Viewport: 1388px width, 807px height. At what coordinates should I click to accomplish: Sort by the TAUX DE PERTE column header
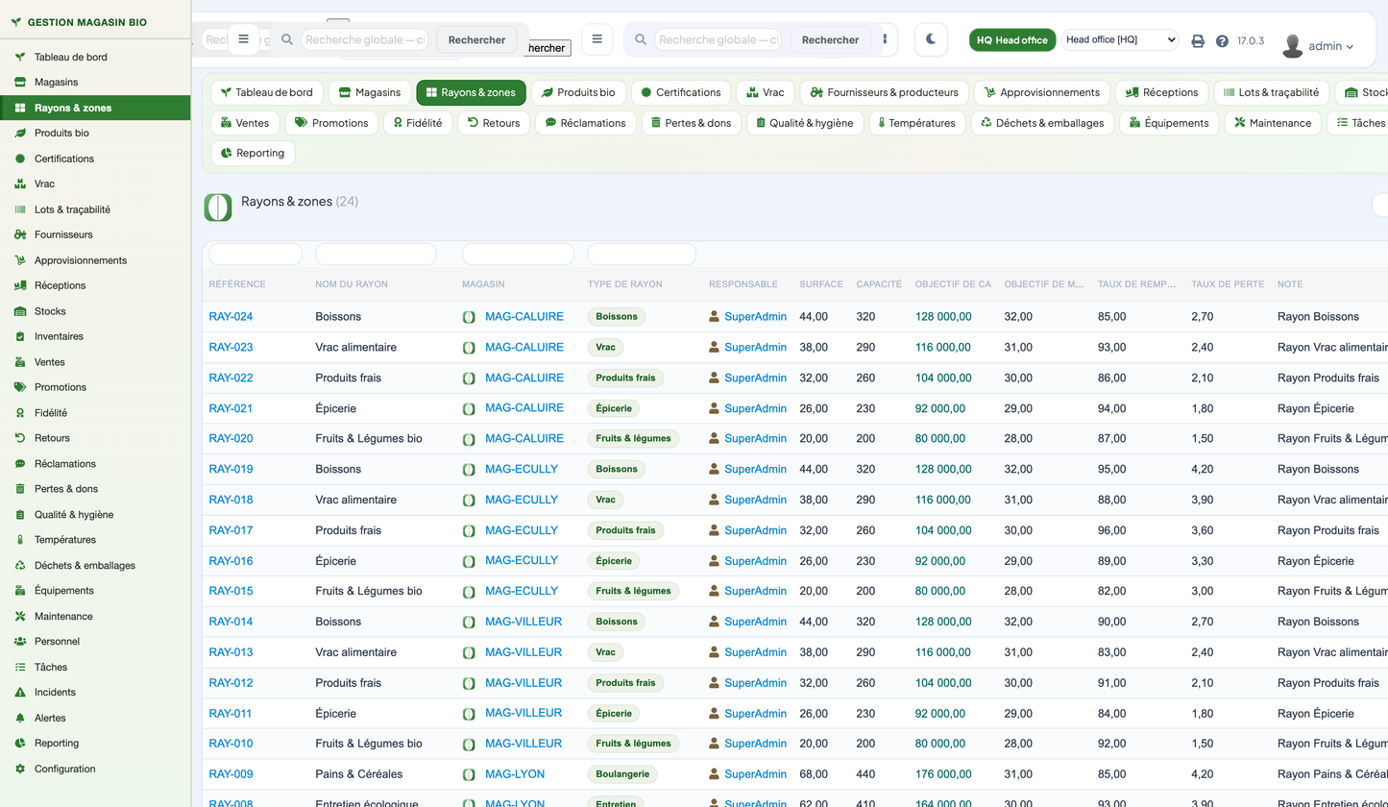1228,284
